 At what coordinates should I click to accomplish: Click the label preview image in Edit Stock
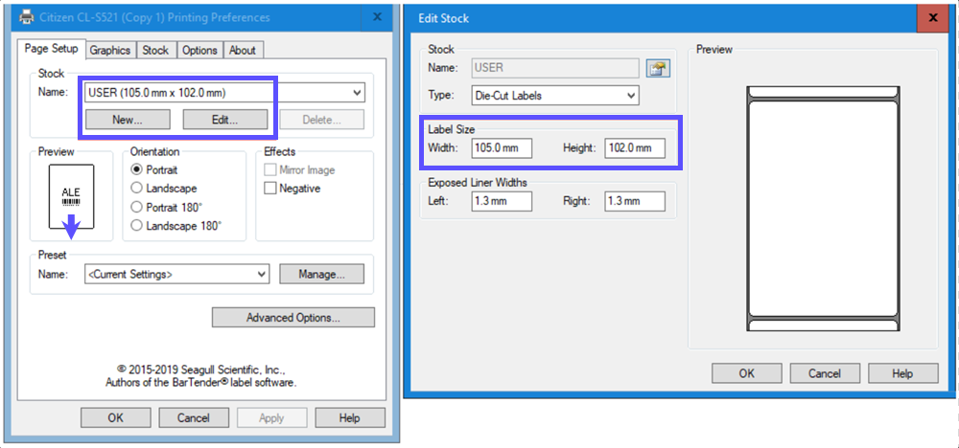coord(823,209)
